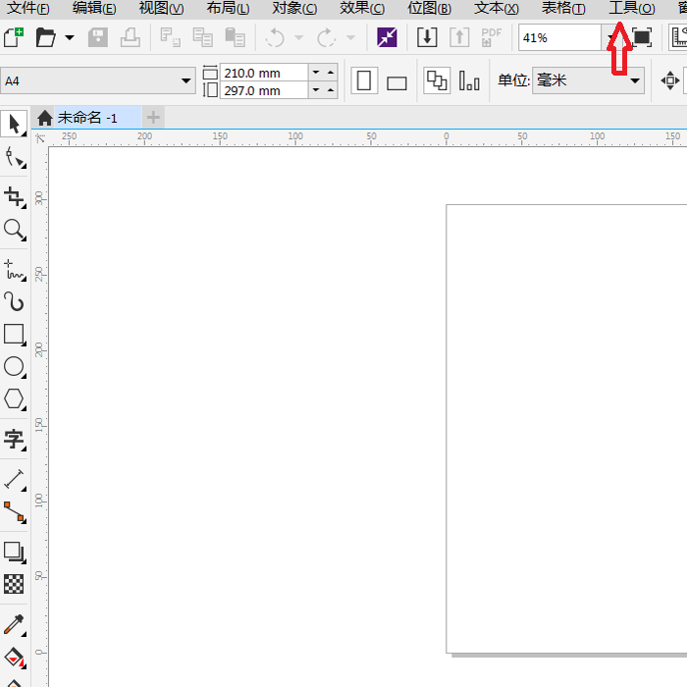This screenshot has height=687, width=687.
Task: Select the Text (字) tool
Action: coord(14,439)
